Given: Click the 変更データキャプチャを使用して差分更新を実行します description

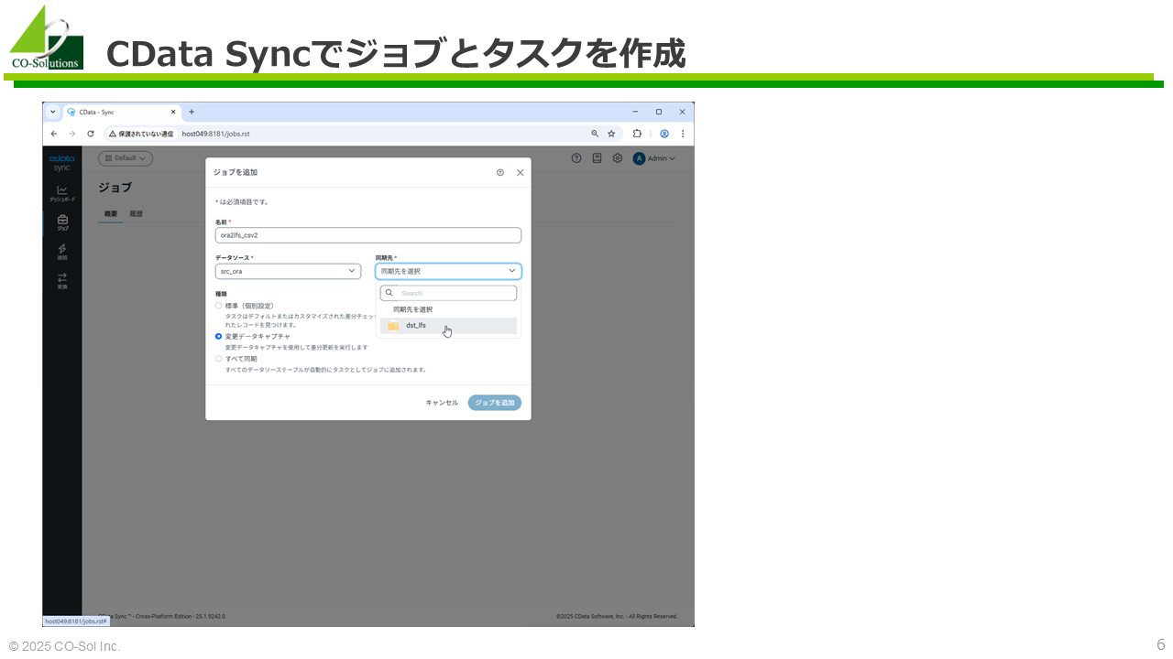Looking at the screenshot, I should 296,348.
